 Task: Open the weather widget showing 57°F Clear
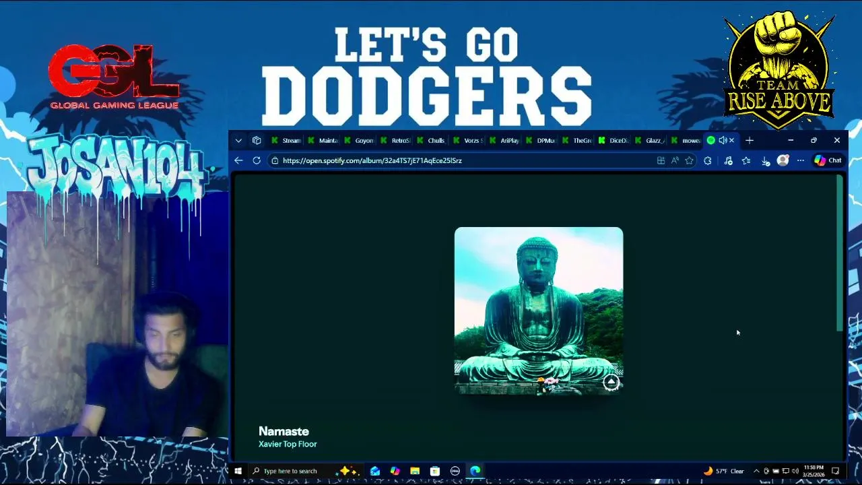point(723,471)
